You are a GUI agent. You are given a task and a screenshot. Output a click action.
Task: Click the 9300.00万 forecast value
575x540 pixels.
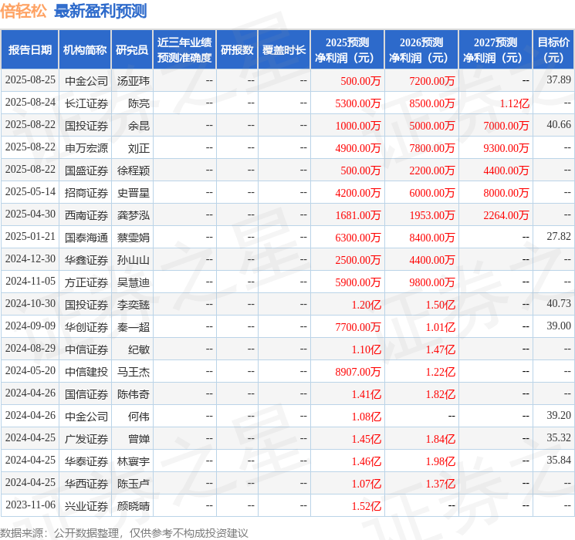click(x=506, y=148)
